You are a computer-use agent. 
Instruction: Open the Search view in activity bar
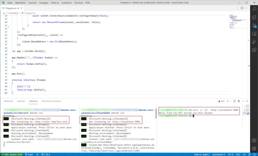pyautogui.click(x=254, y=9)
